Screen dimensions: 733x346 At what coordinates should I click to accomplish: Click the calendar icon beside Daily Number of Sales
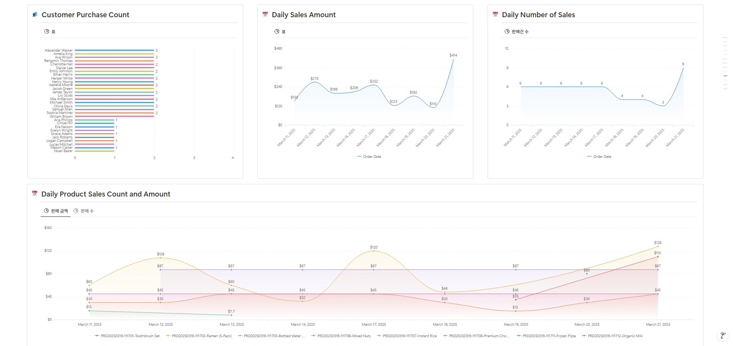click(495, 15)
